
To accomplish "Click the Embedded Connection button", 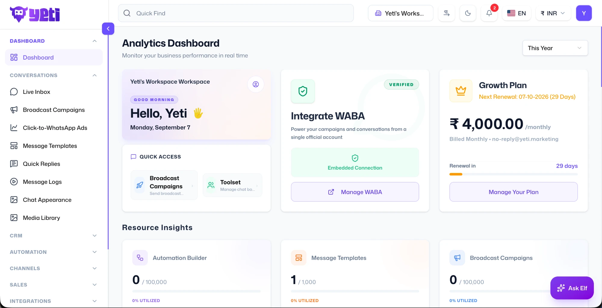I will (x=355, y=162).
